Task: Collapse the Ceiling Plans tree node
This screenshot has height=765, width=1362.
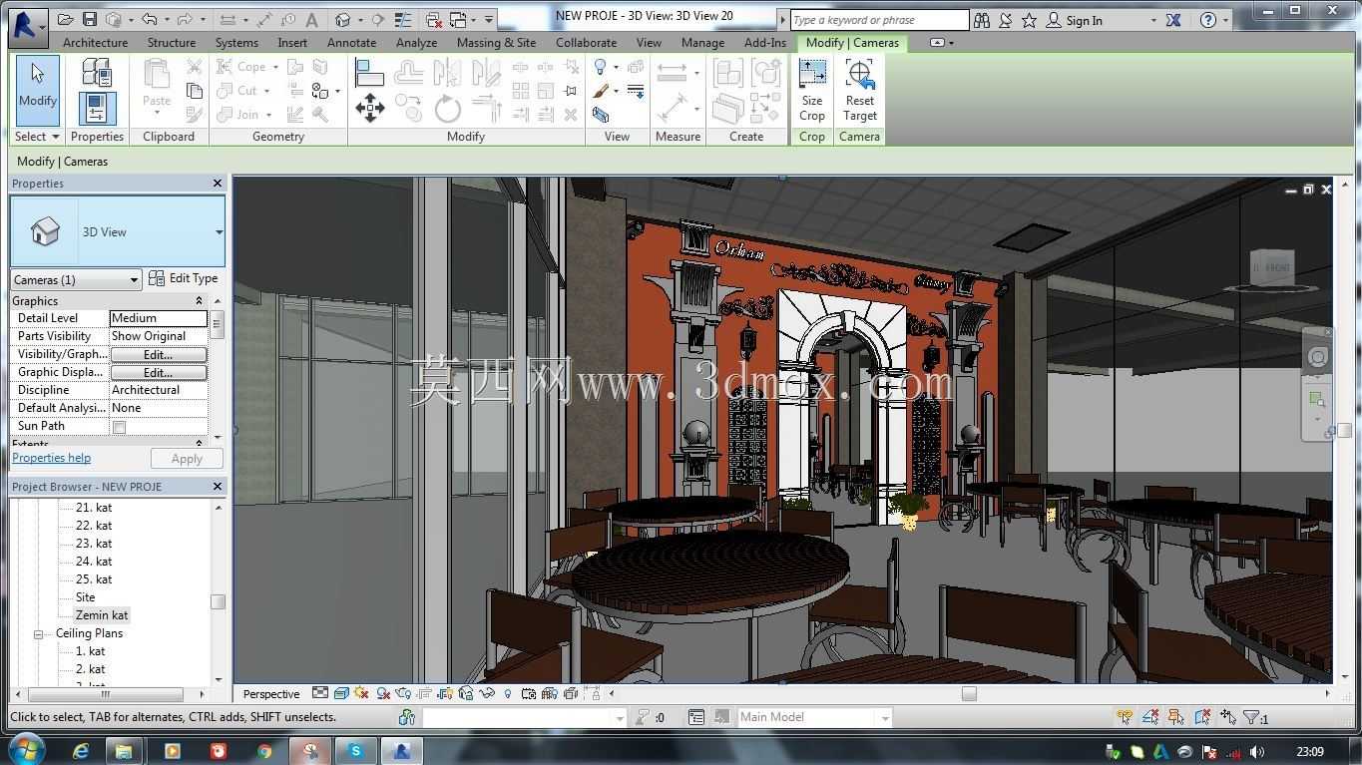Action: coord(39,633)
